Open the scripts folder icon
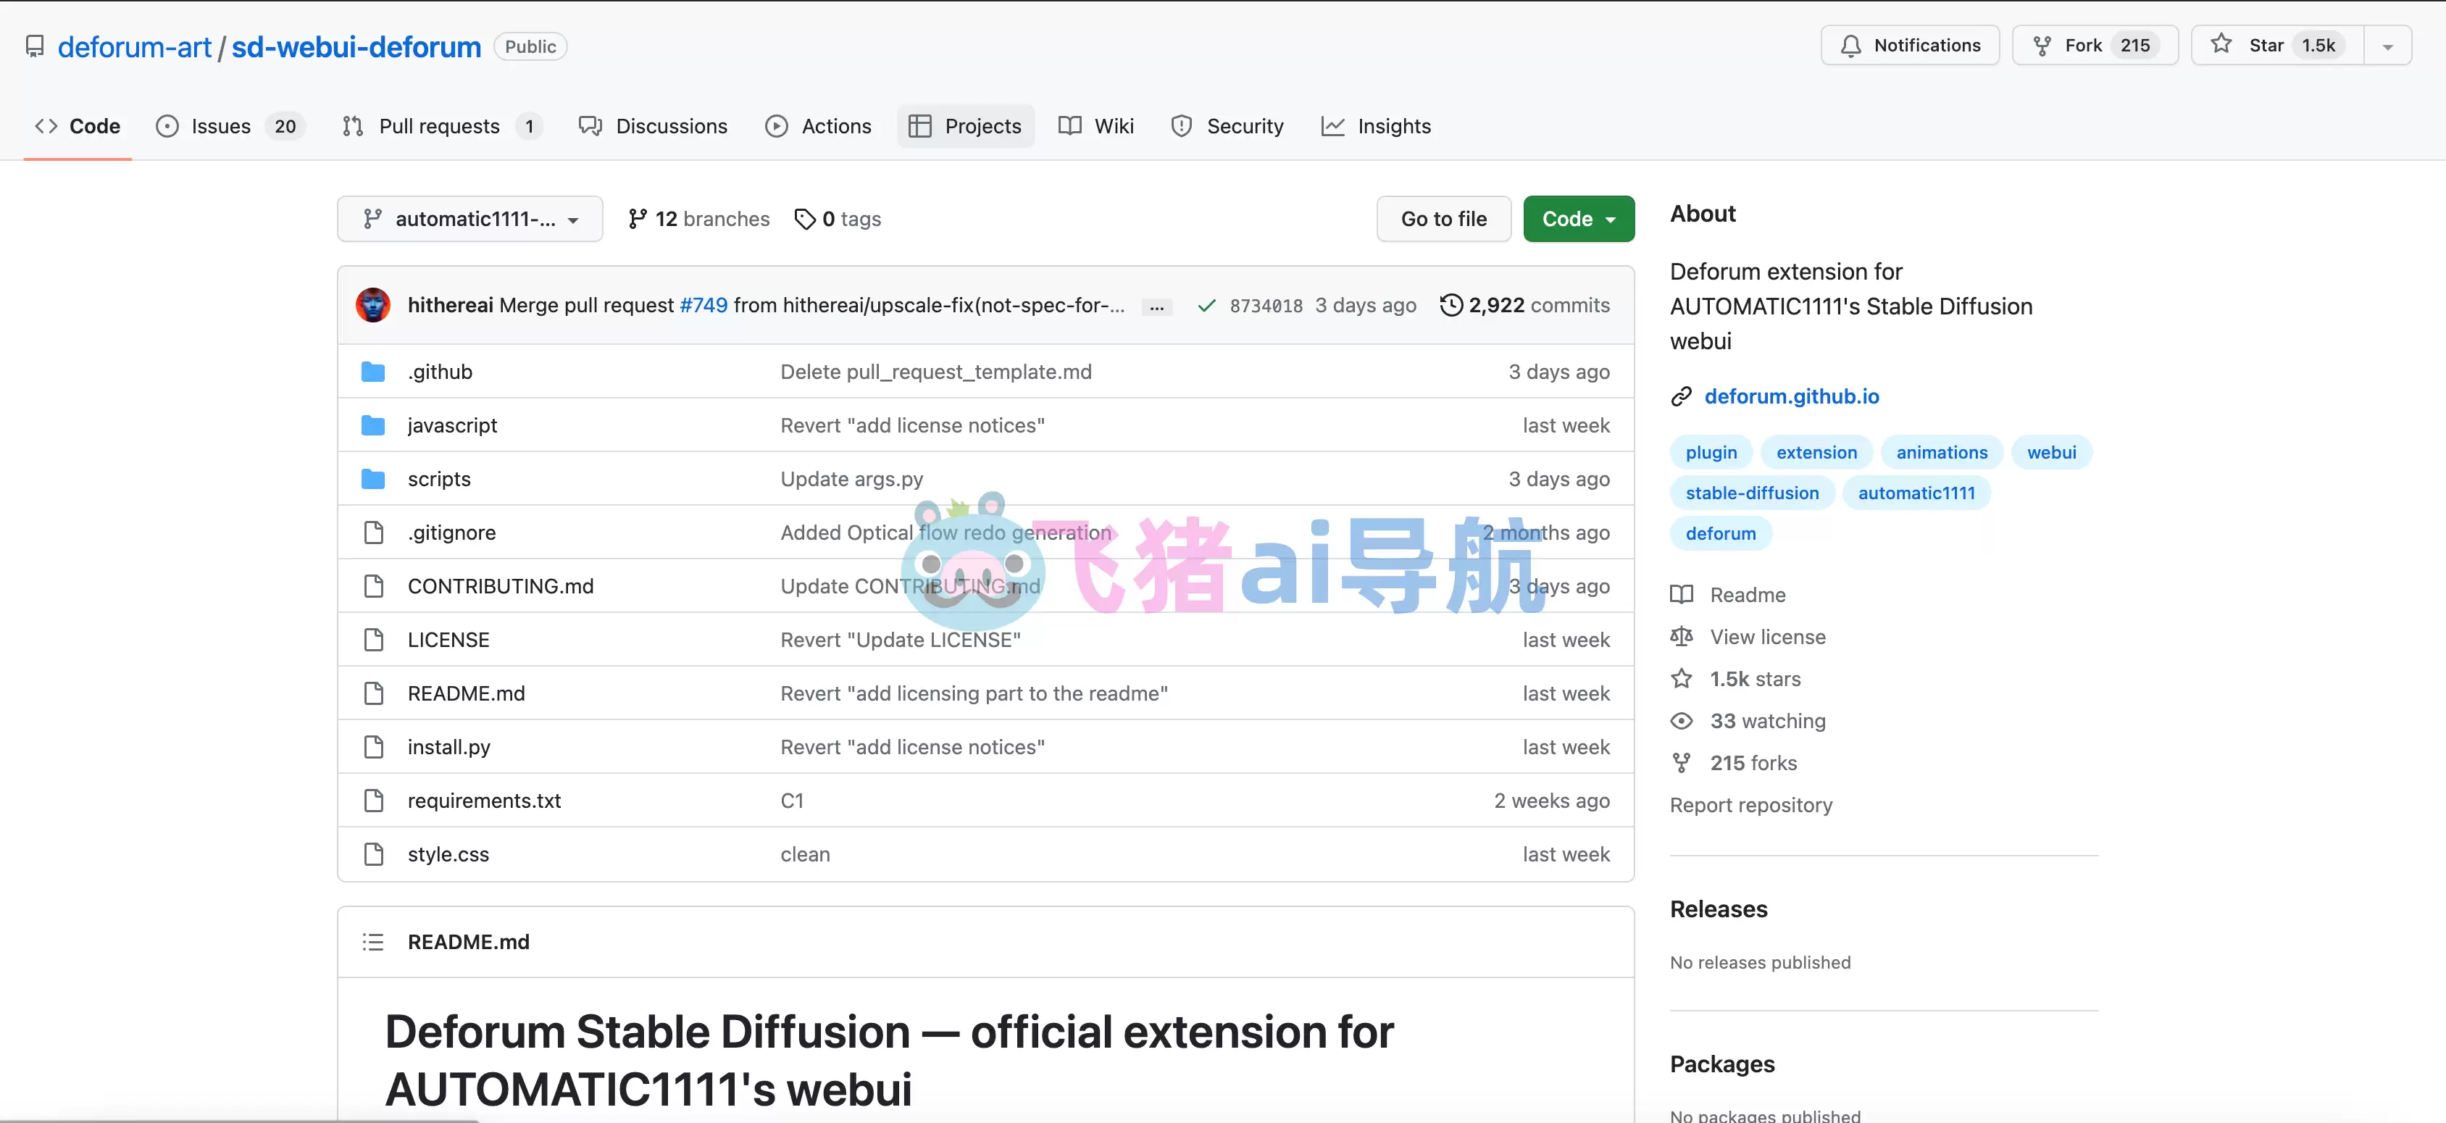The image size is (2446, 1123). coord(373,478)
